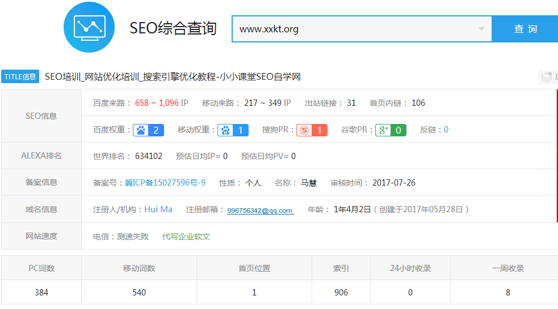Click the Sogou PR badge icon
Image resolution: width=558 pixels, height=309 pixels.
(x=312, y=130)
